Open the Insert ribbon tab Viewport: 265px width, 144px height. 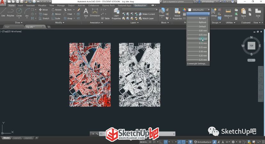tap(20, 5)
